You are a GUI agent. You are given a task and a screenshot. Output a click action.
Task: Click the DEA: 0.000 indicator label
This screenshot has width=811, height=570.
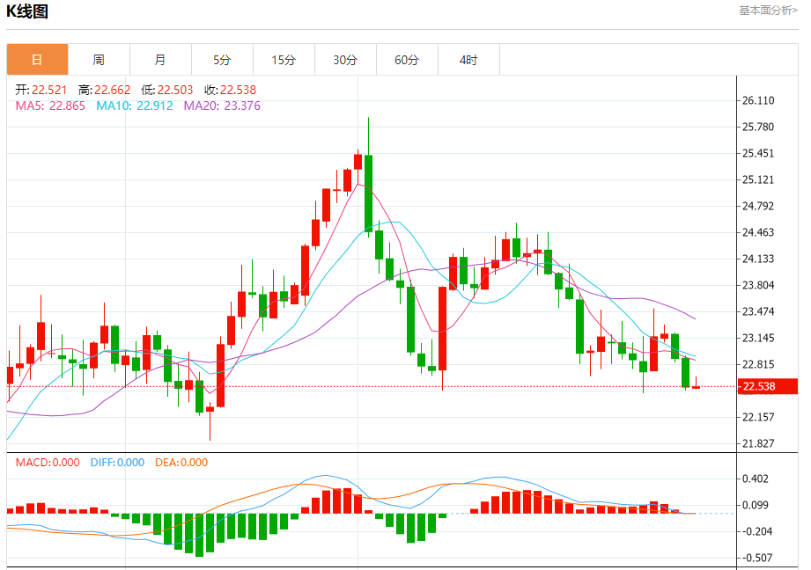[181, 463]
